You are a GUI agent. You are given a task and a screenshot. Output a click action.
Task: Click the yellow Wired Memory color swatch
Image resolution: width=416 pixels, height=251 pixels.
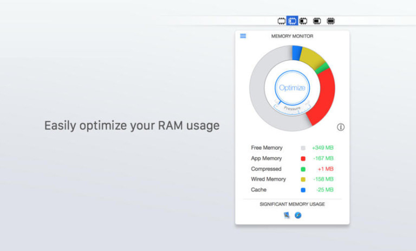click(x=303, y=179)
